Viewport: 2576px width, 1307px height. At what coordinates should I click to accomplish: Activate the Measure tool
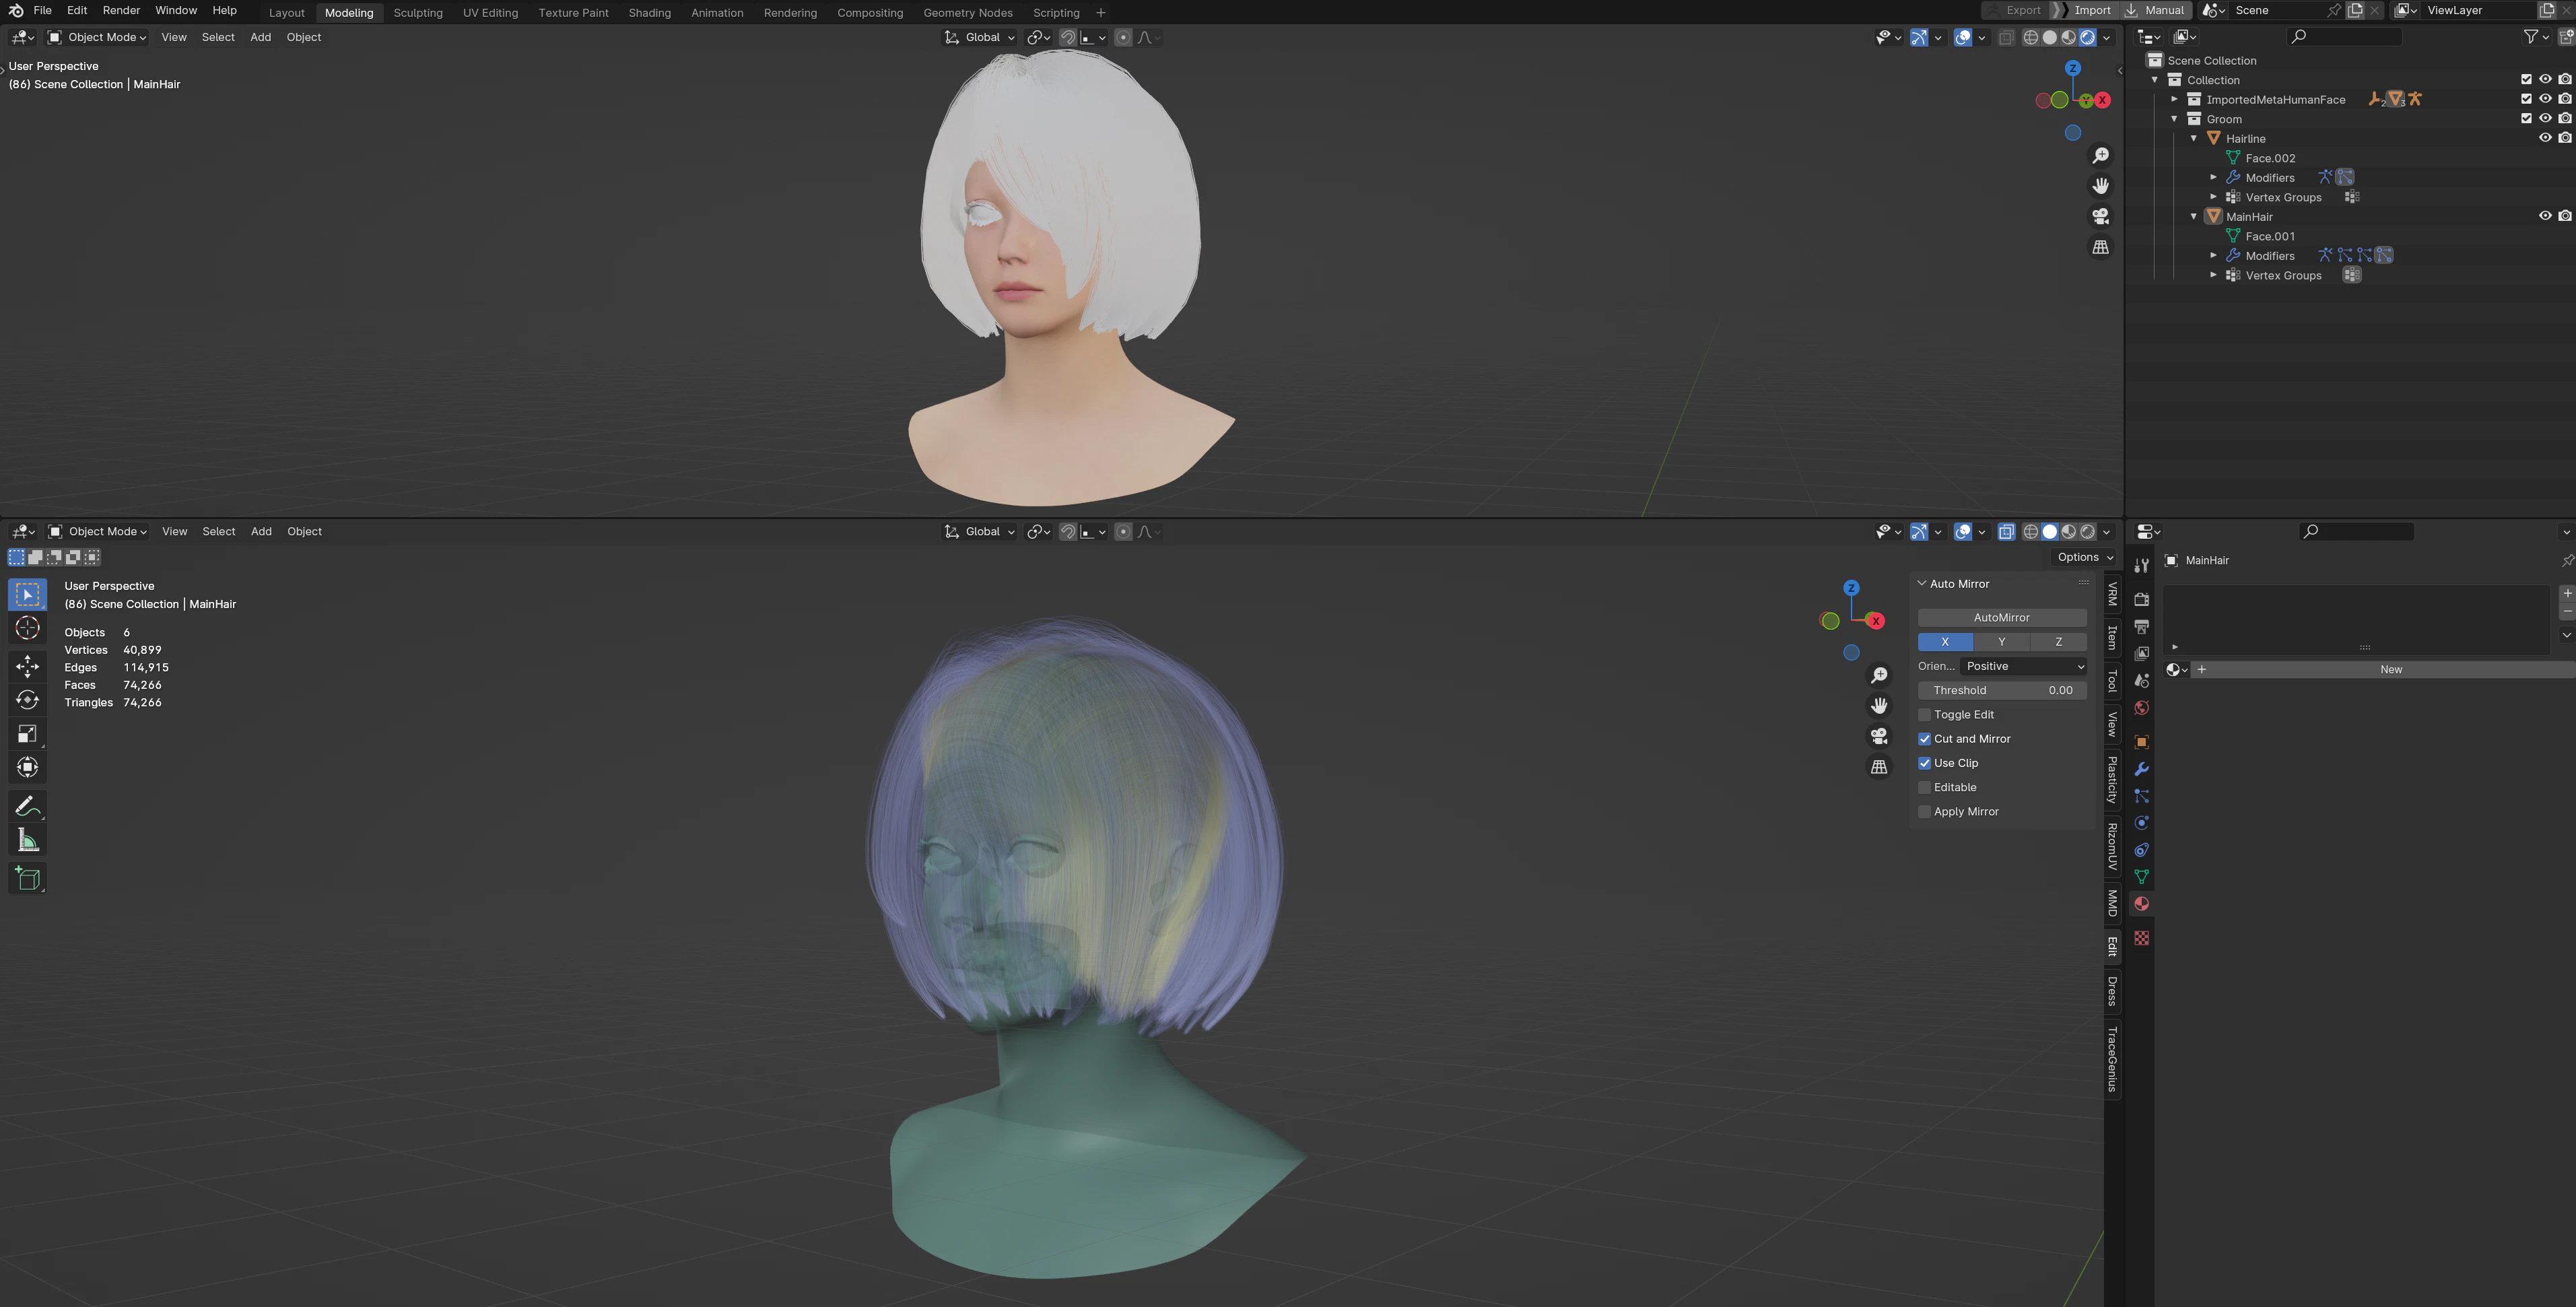tap(28, 840)
